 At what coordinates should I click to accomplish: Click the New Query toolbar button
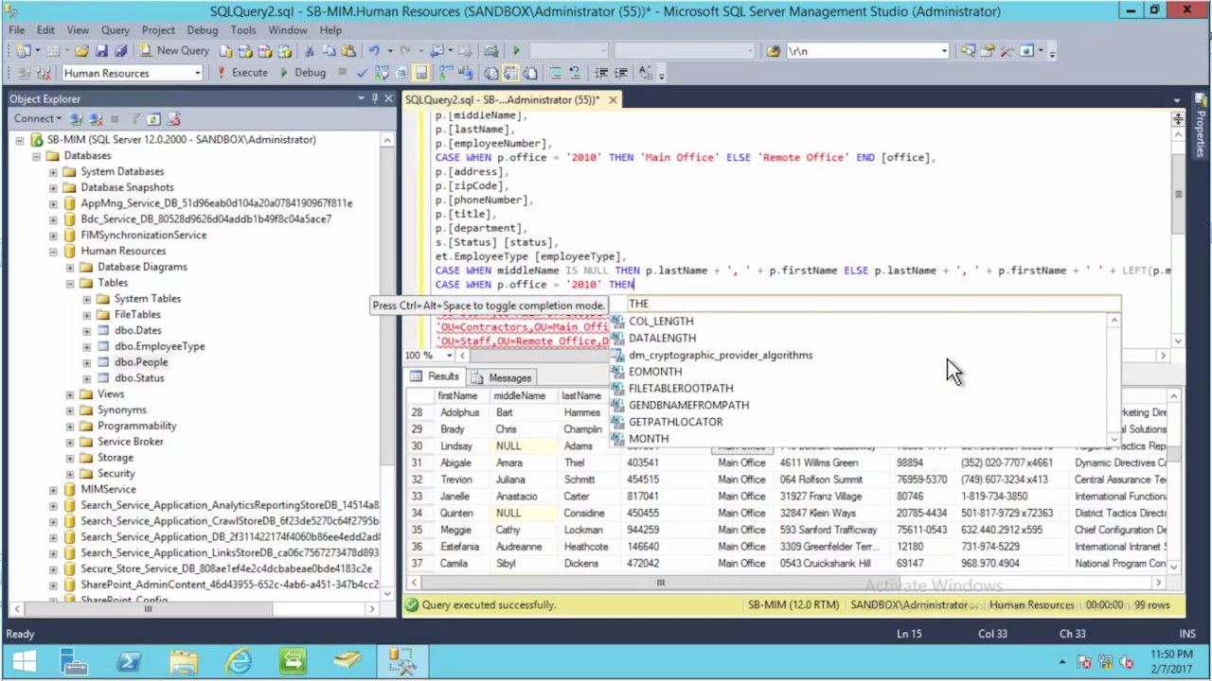click(173, 51)
